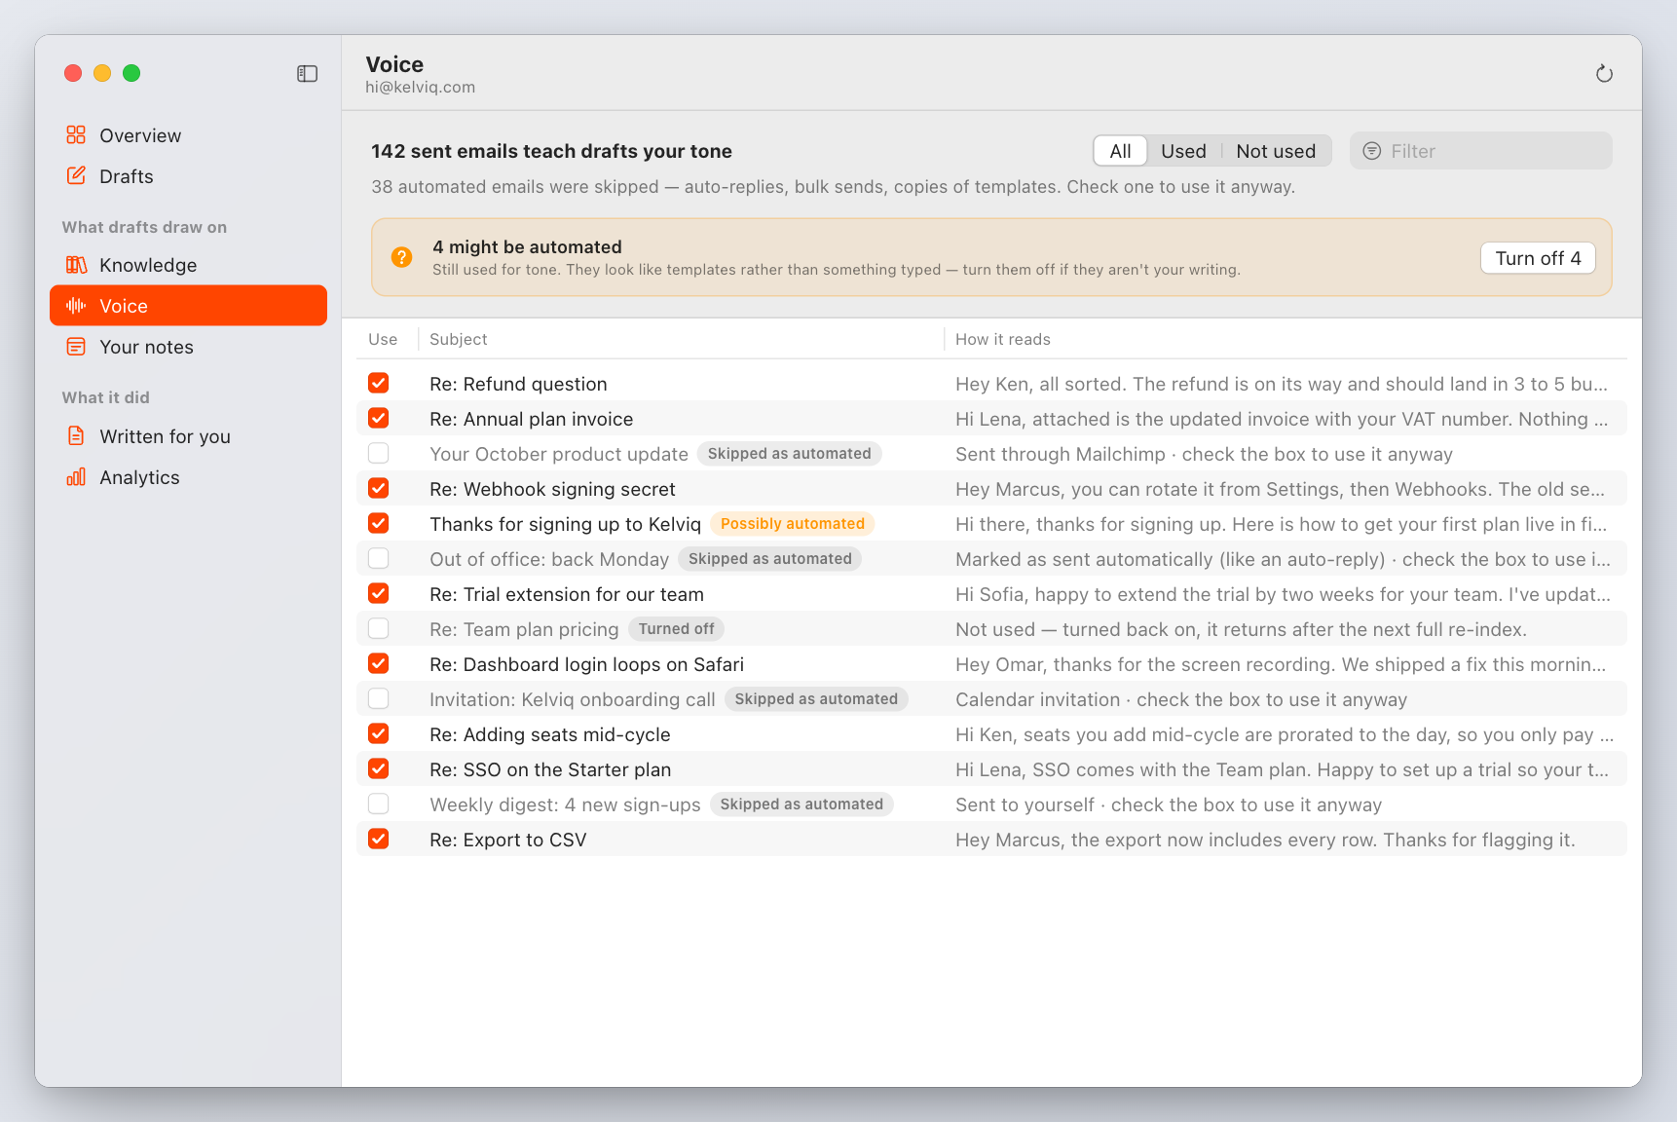Click the Voice waveform icon
This screenshot has height=1122, width=1677.
pos(76,306)
